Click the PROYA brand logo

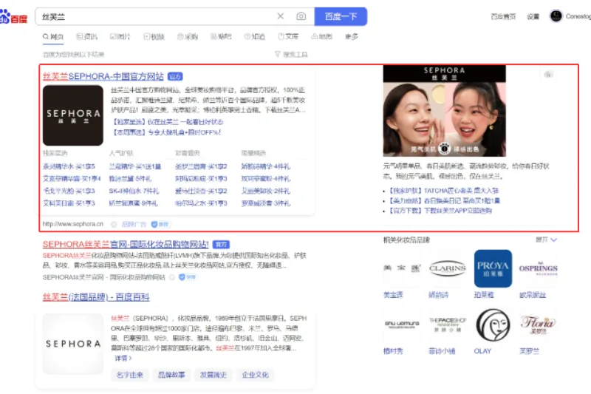tap(493, 268)
